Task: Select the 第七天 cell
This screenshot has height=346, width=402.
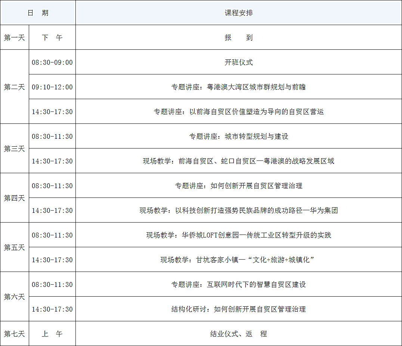Action: coord(15,333)
